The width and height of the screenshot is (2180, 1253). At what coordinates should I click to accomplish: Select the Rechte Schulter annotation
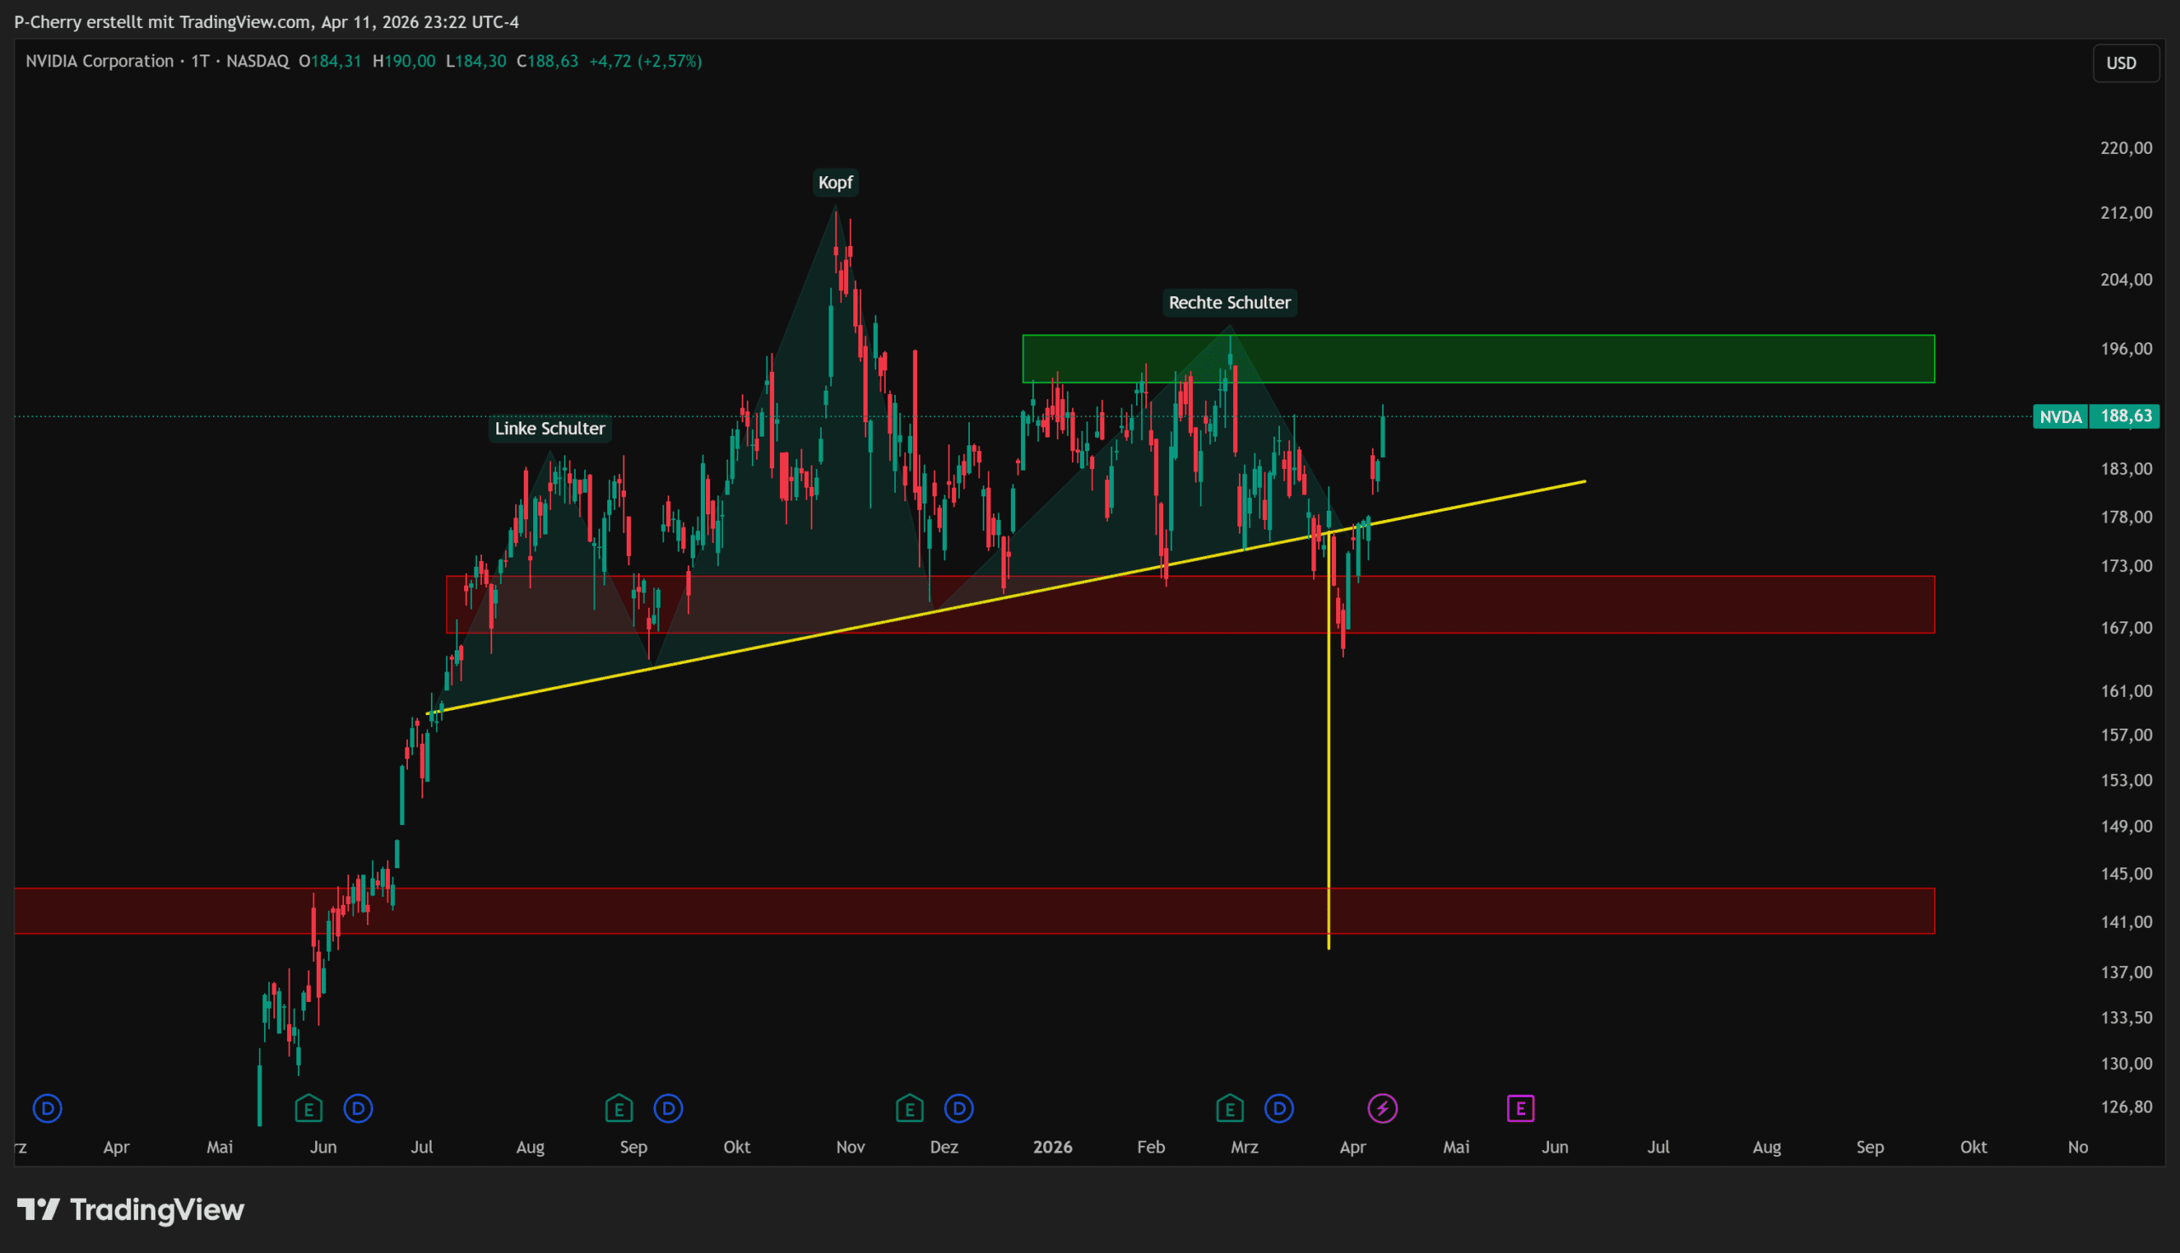point(1229,303)
